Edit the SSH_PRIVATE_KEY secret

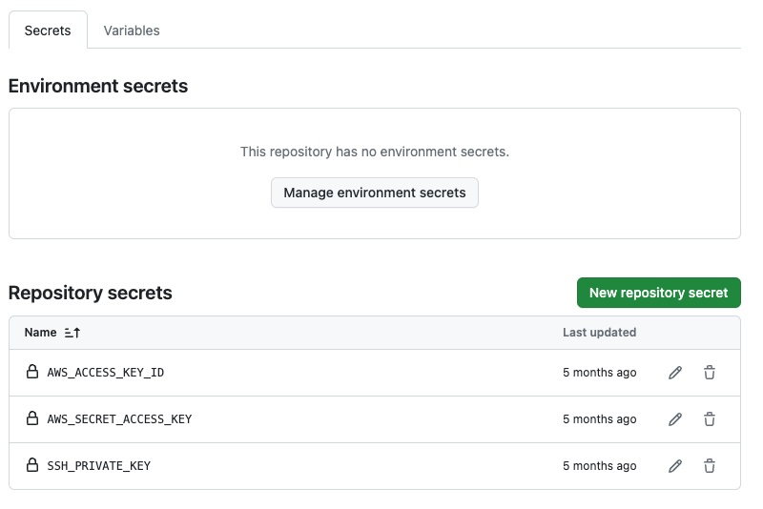(x=675, y=466)
